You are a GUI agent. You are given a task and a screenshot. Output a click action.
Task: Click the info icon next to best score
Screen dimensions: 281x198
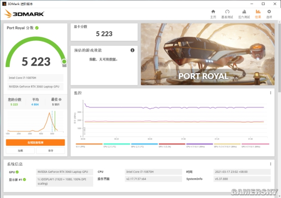pos(60,99)
